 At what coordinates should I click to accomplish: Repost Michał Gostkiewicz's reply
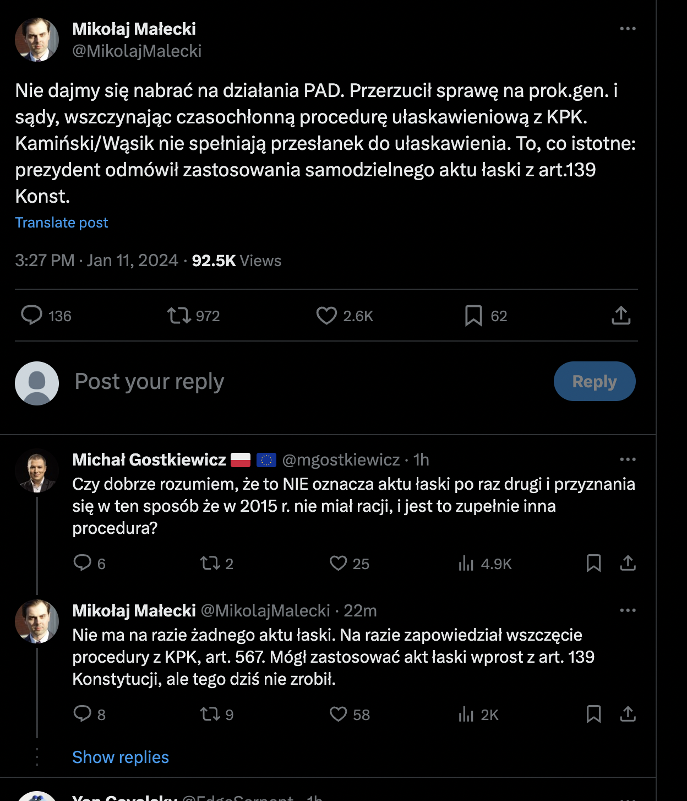tap(210, 563)
